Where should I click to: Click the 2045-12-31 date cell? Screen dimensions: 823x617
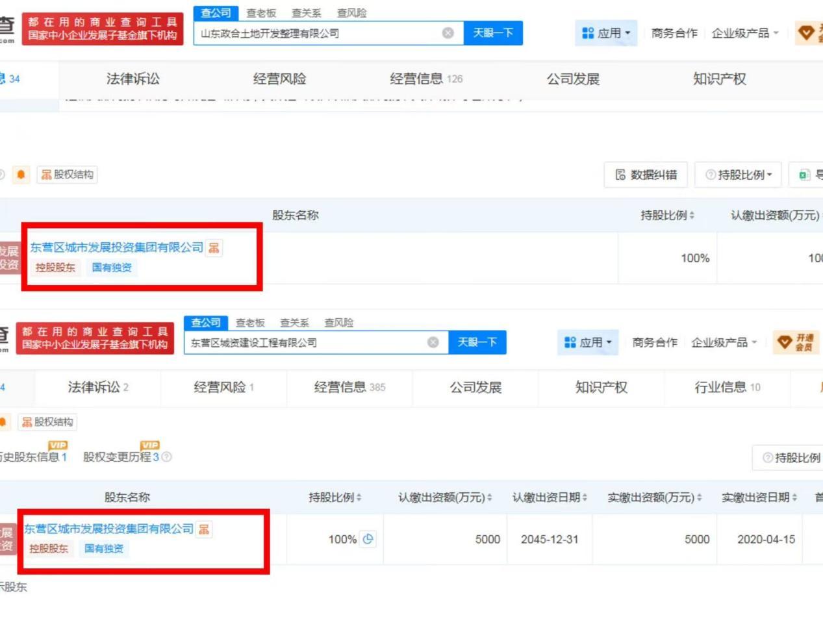550,539
